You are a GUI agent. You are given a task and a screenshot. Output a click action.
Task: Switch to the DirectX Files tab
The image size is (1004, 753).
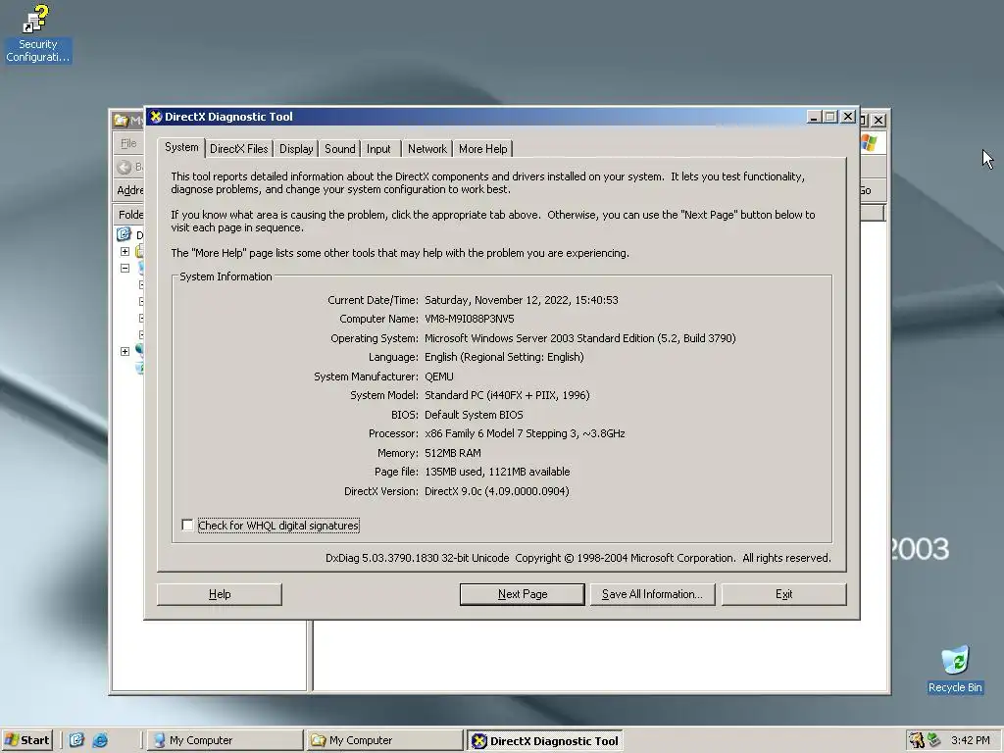point(239,149)
